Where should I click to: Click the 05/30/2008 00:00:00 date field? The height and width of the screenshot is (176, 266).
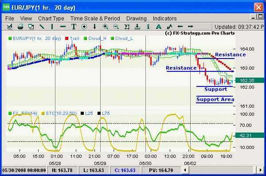tap(24, 170)
